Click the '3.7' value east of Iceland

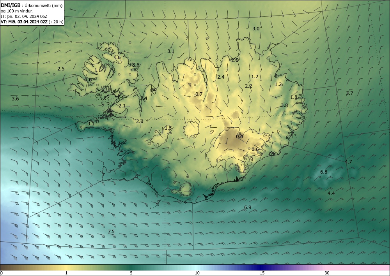[x=349, y=93]
